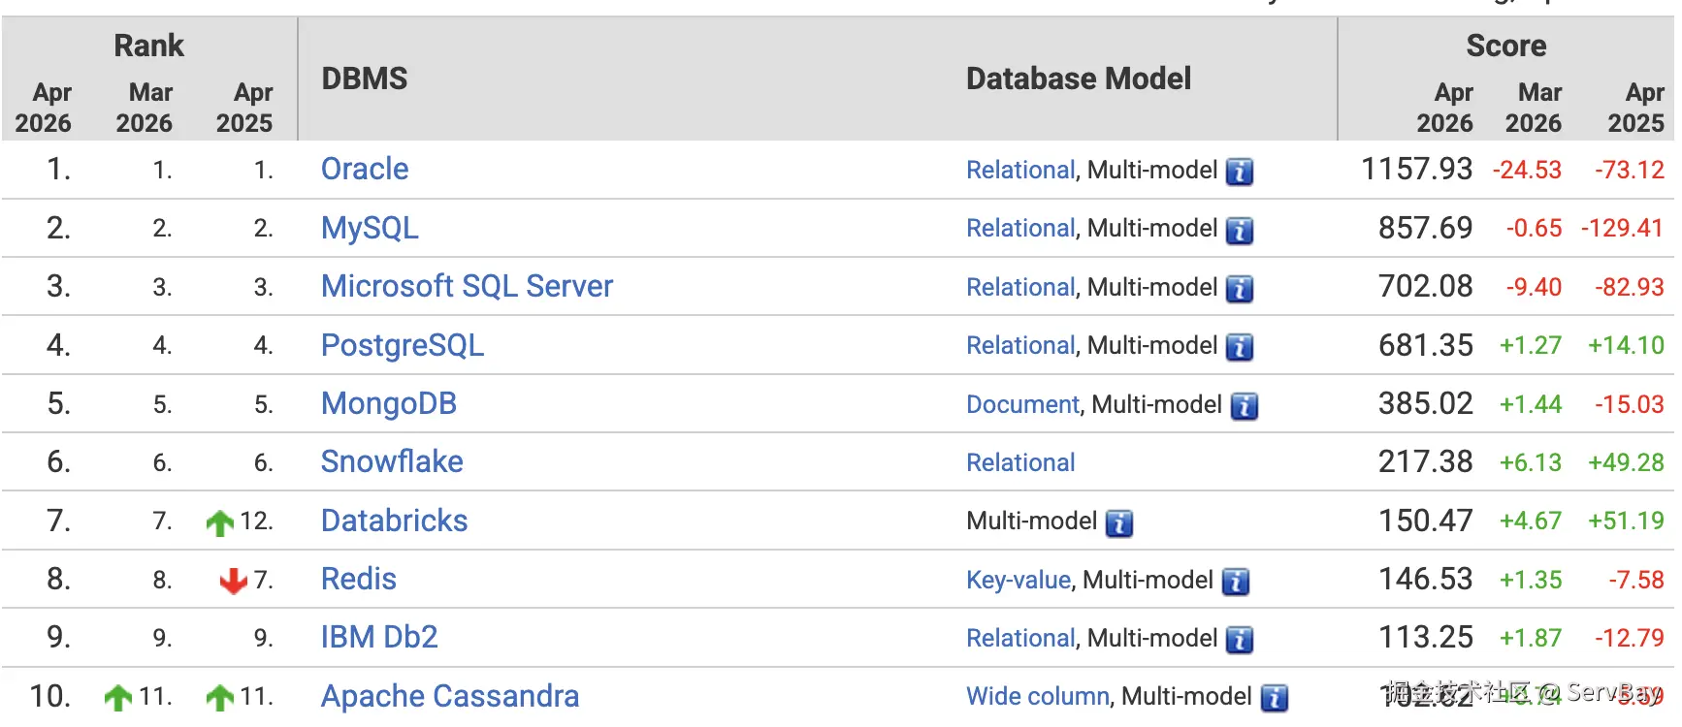
Task: Click the Relational link in the MySQL row
Action: pyautogui.click(x=1020, y=228)
